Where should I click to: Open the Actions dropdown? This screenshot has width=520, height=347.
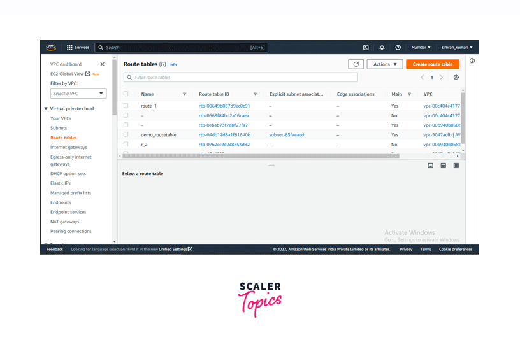click(x=384, y=64)
